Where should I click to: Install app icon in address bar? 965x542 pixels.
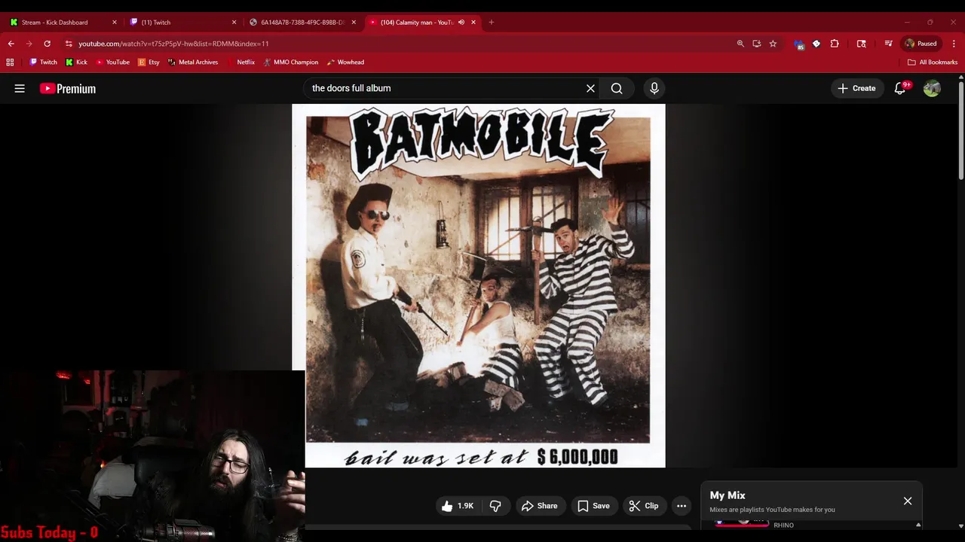point(757,44)
